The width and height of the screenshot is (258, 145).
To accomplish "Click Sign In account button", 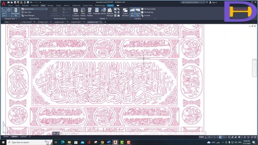I will pos(213,2).
